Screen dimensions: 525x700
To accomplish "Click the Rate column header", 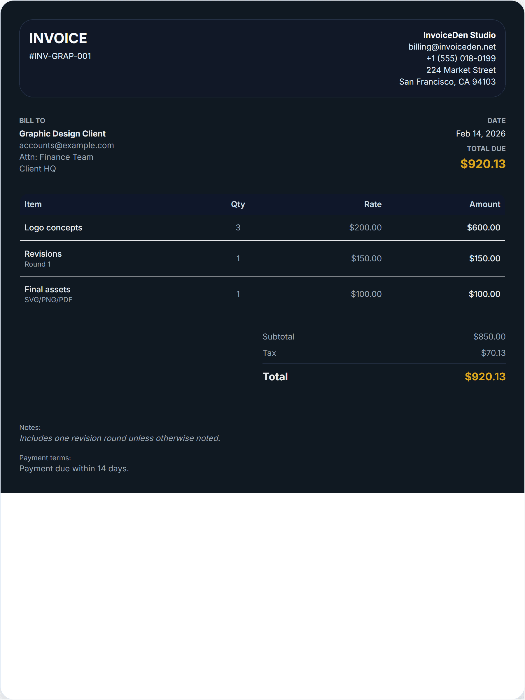I will (x=372, y=204).
